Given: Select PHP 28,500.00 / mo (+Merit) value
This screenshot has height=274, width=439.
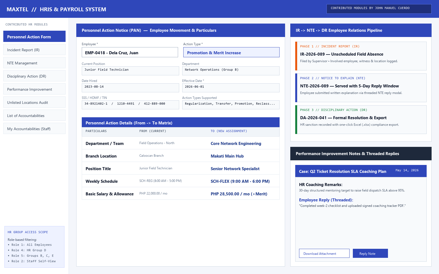Looking at the screenshot, I should pos(239,194).
